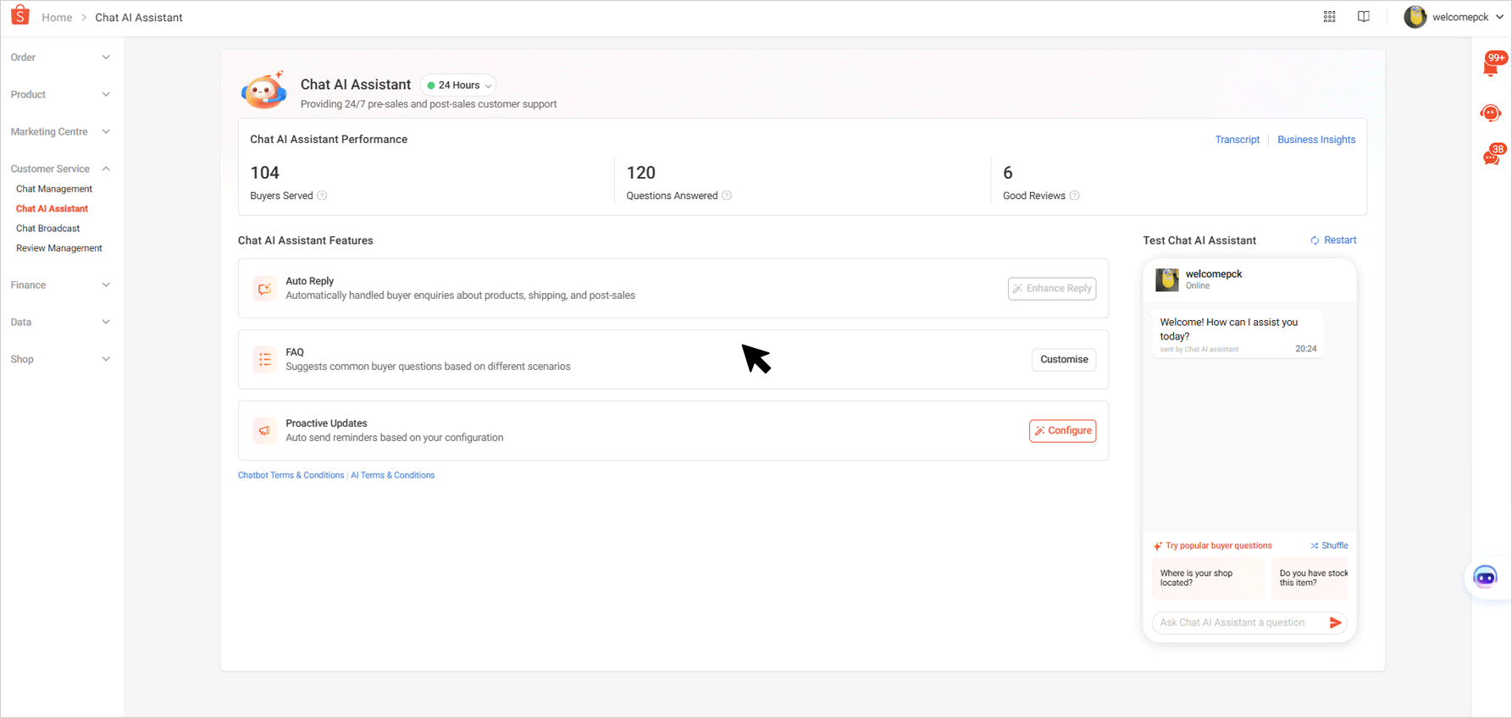Click the welcomepck avatar in header
The width and height of the screenshot is (1512, 718).
pyautogui.click(x=1415, y=17)
